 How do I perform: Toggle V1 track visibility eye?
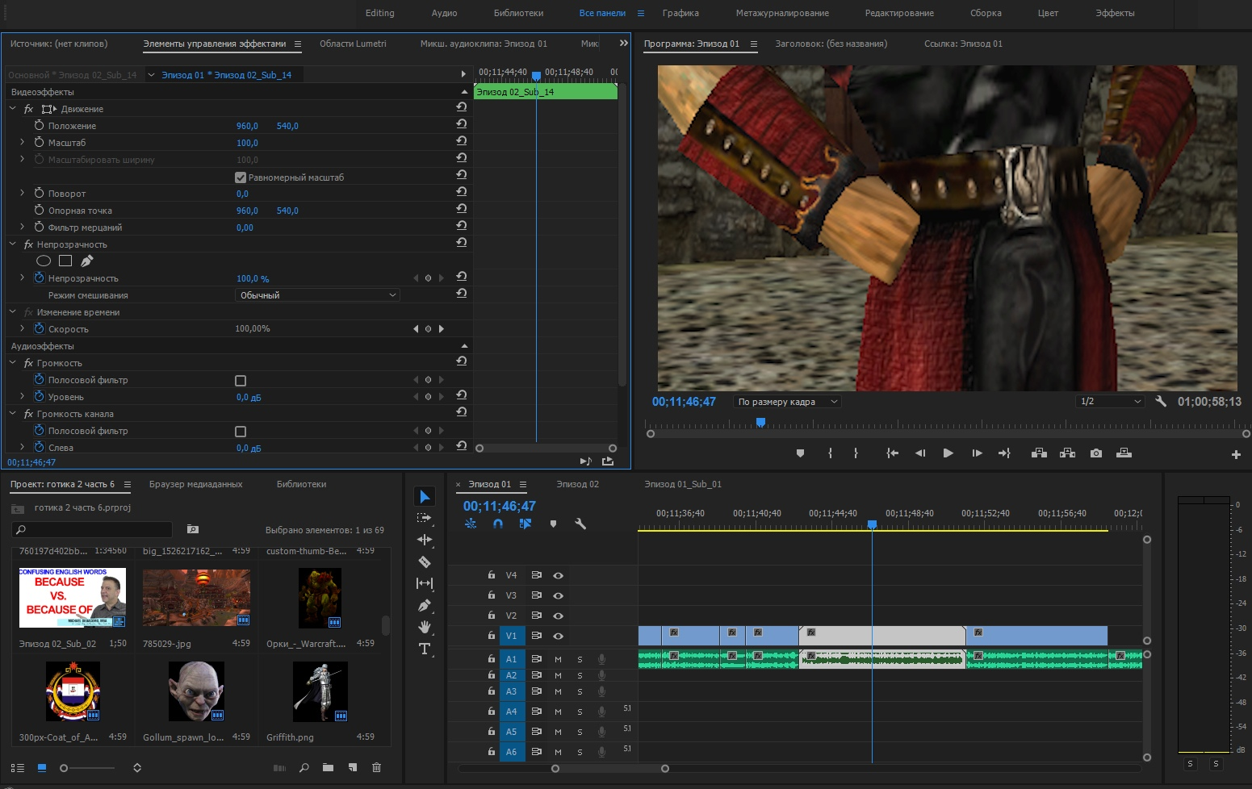point(558,636)
